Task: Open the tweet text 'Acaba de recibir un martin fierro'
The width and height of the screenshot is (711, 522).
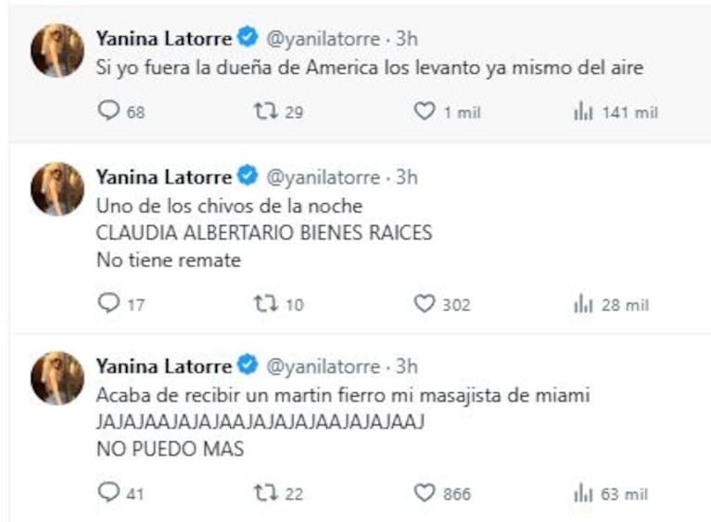Action: [343, 395]
